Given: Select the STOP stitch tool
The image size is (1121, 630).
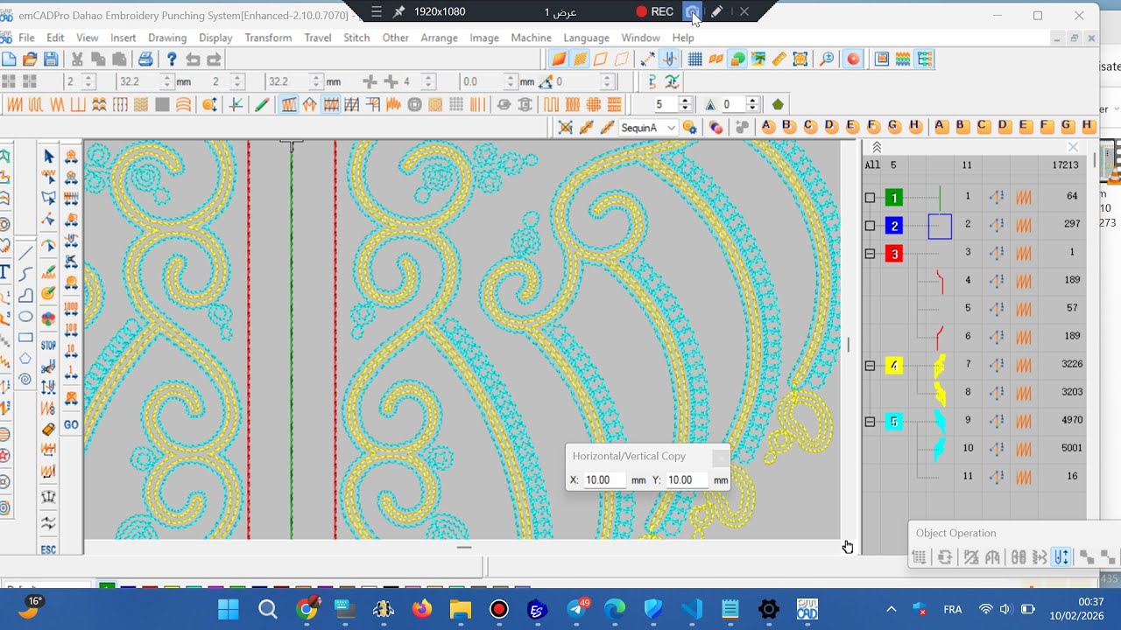Looking at the screenshot, I should click(48, 346).
